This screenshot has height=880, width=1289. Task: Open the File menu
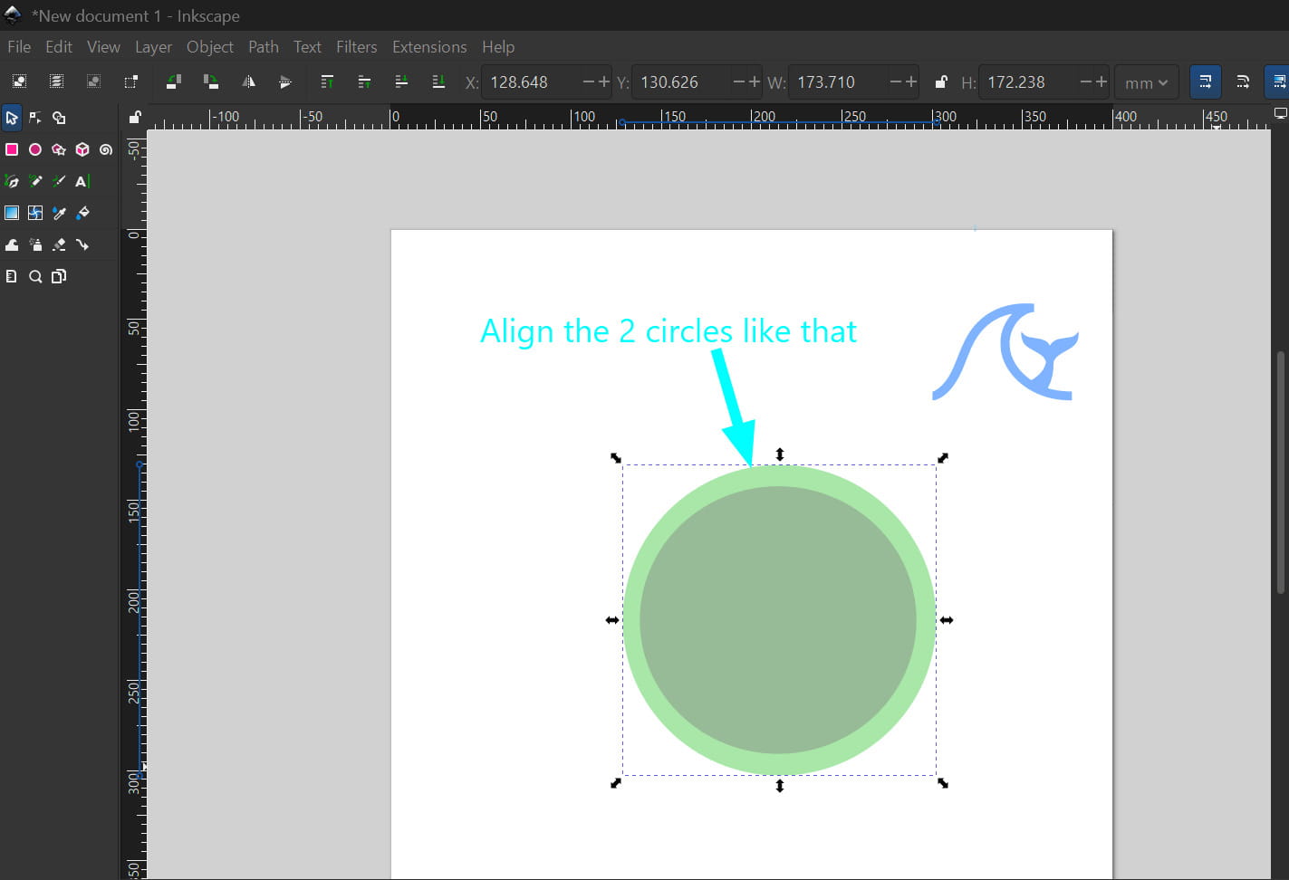(x=19, y=47)
